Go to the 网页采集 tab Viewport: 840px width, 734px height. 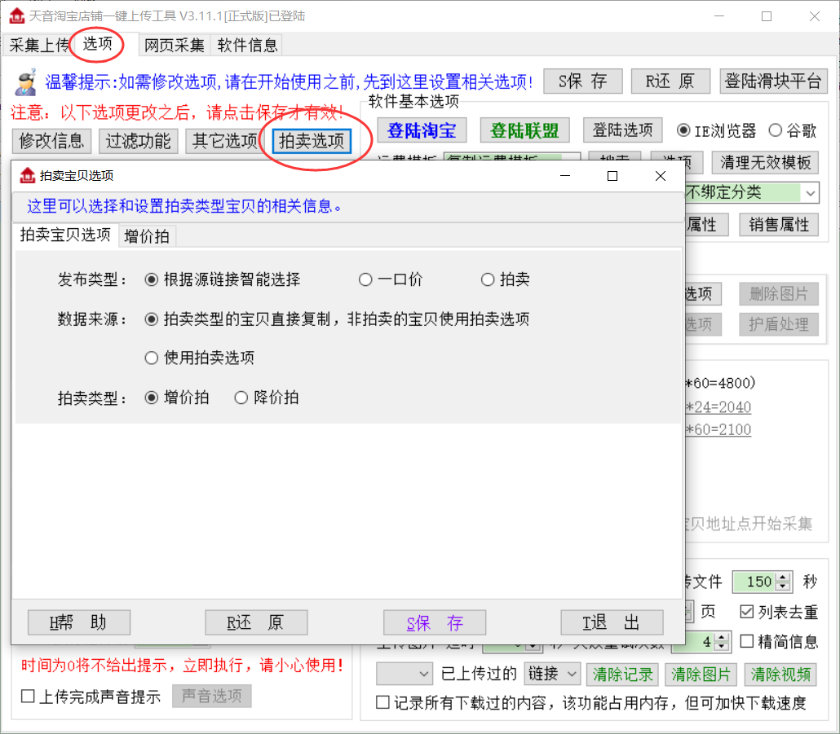coord(175,46)
